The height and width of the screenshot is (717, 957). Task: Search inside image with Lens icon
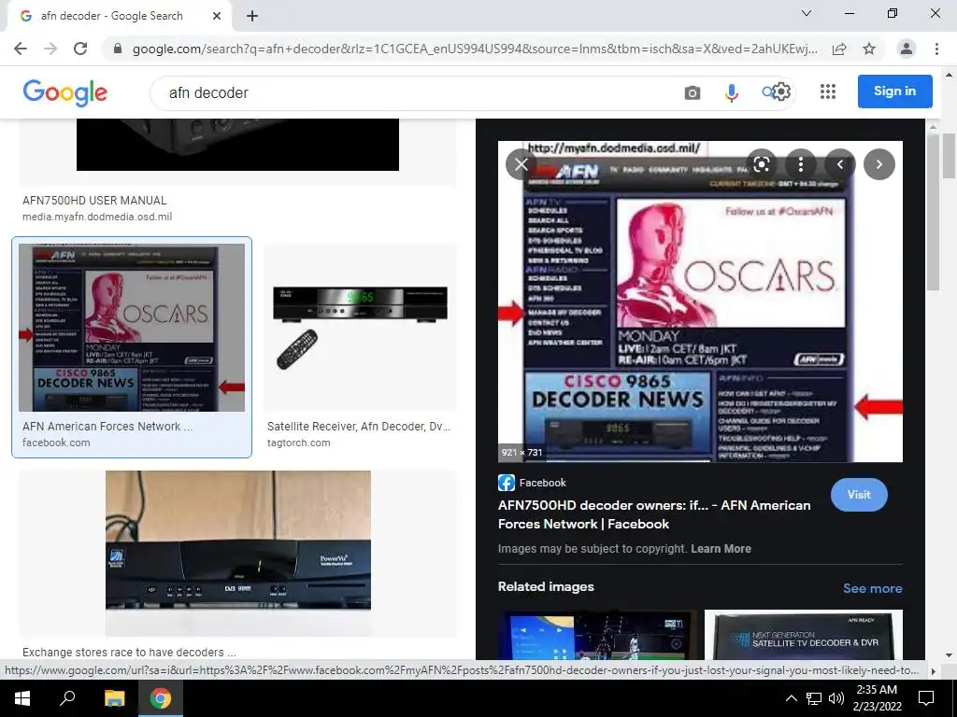(762, 164)
